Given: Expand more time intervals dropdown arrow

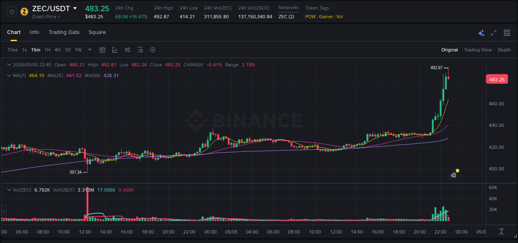Looking at the screenshot, I should pos(90,50).
